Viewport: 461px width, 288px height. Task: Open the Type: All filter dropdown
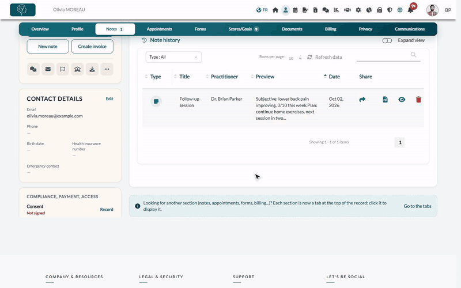point(173,57)
